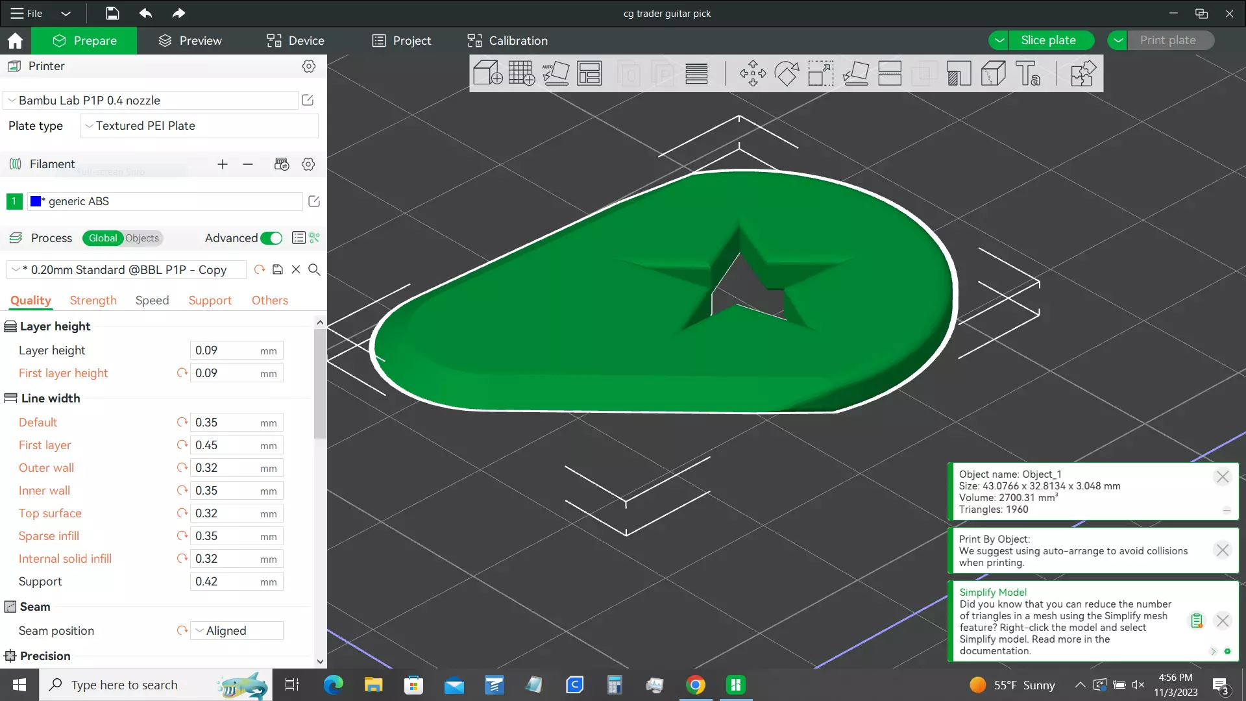
Task: Reset Outer wall line width value
Action: click(x=182, y=467)
